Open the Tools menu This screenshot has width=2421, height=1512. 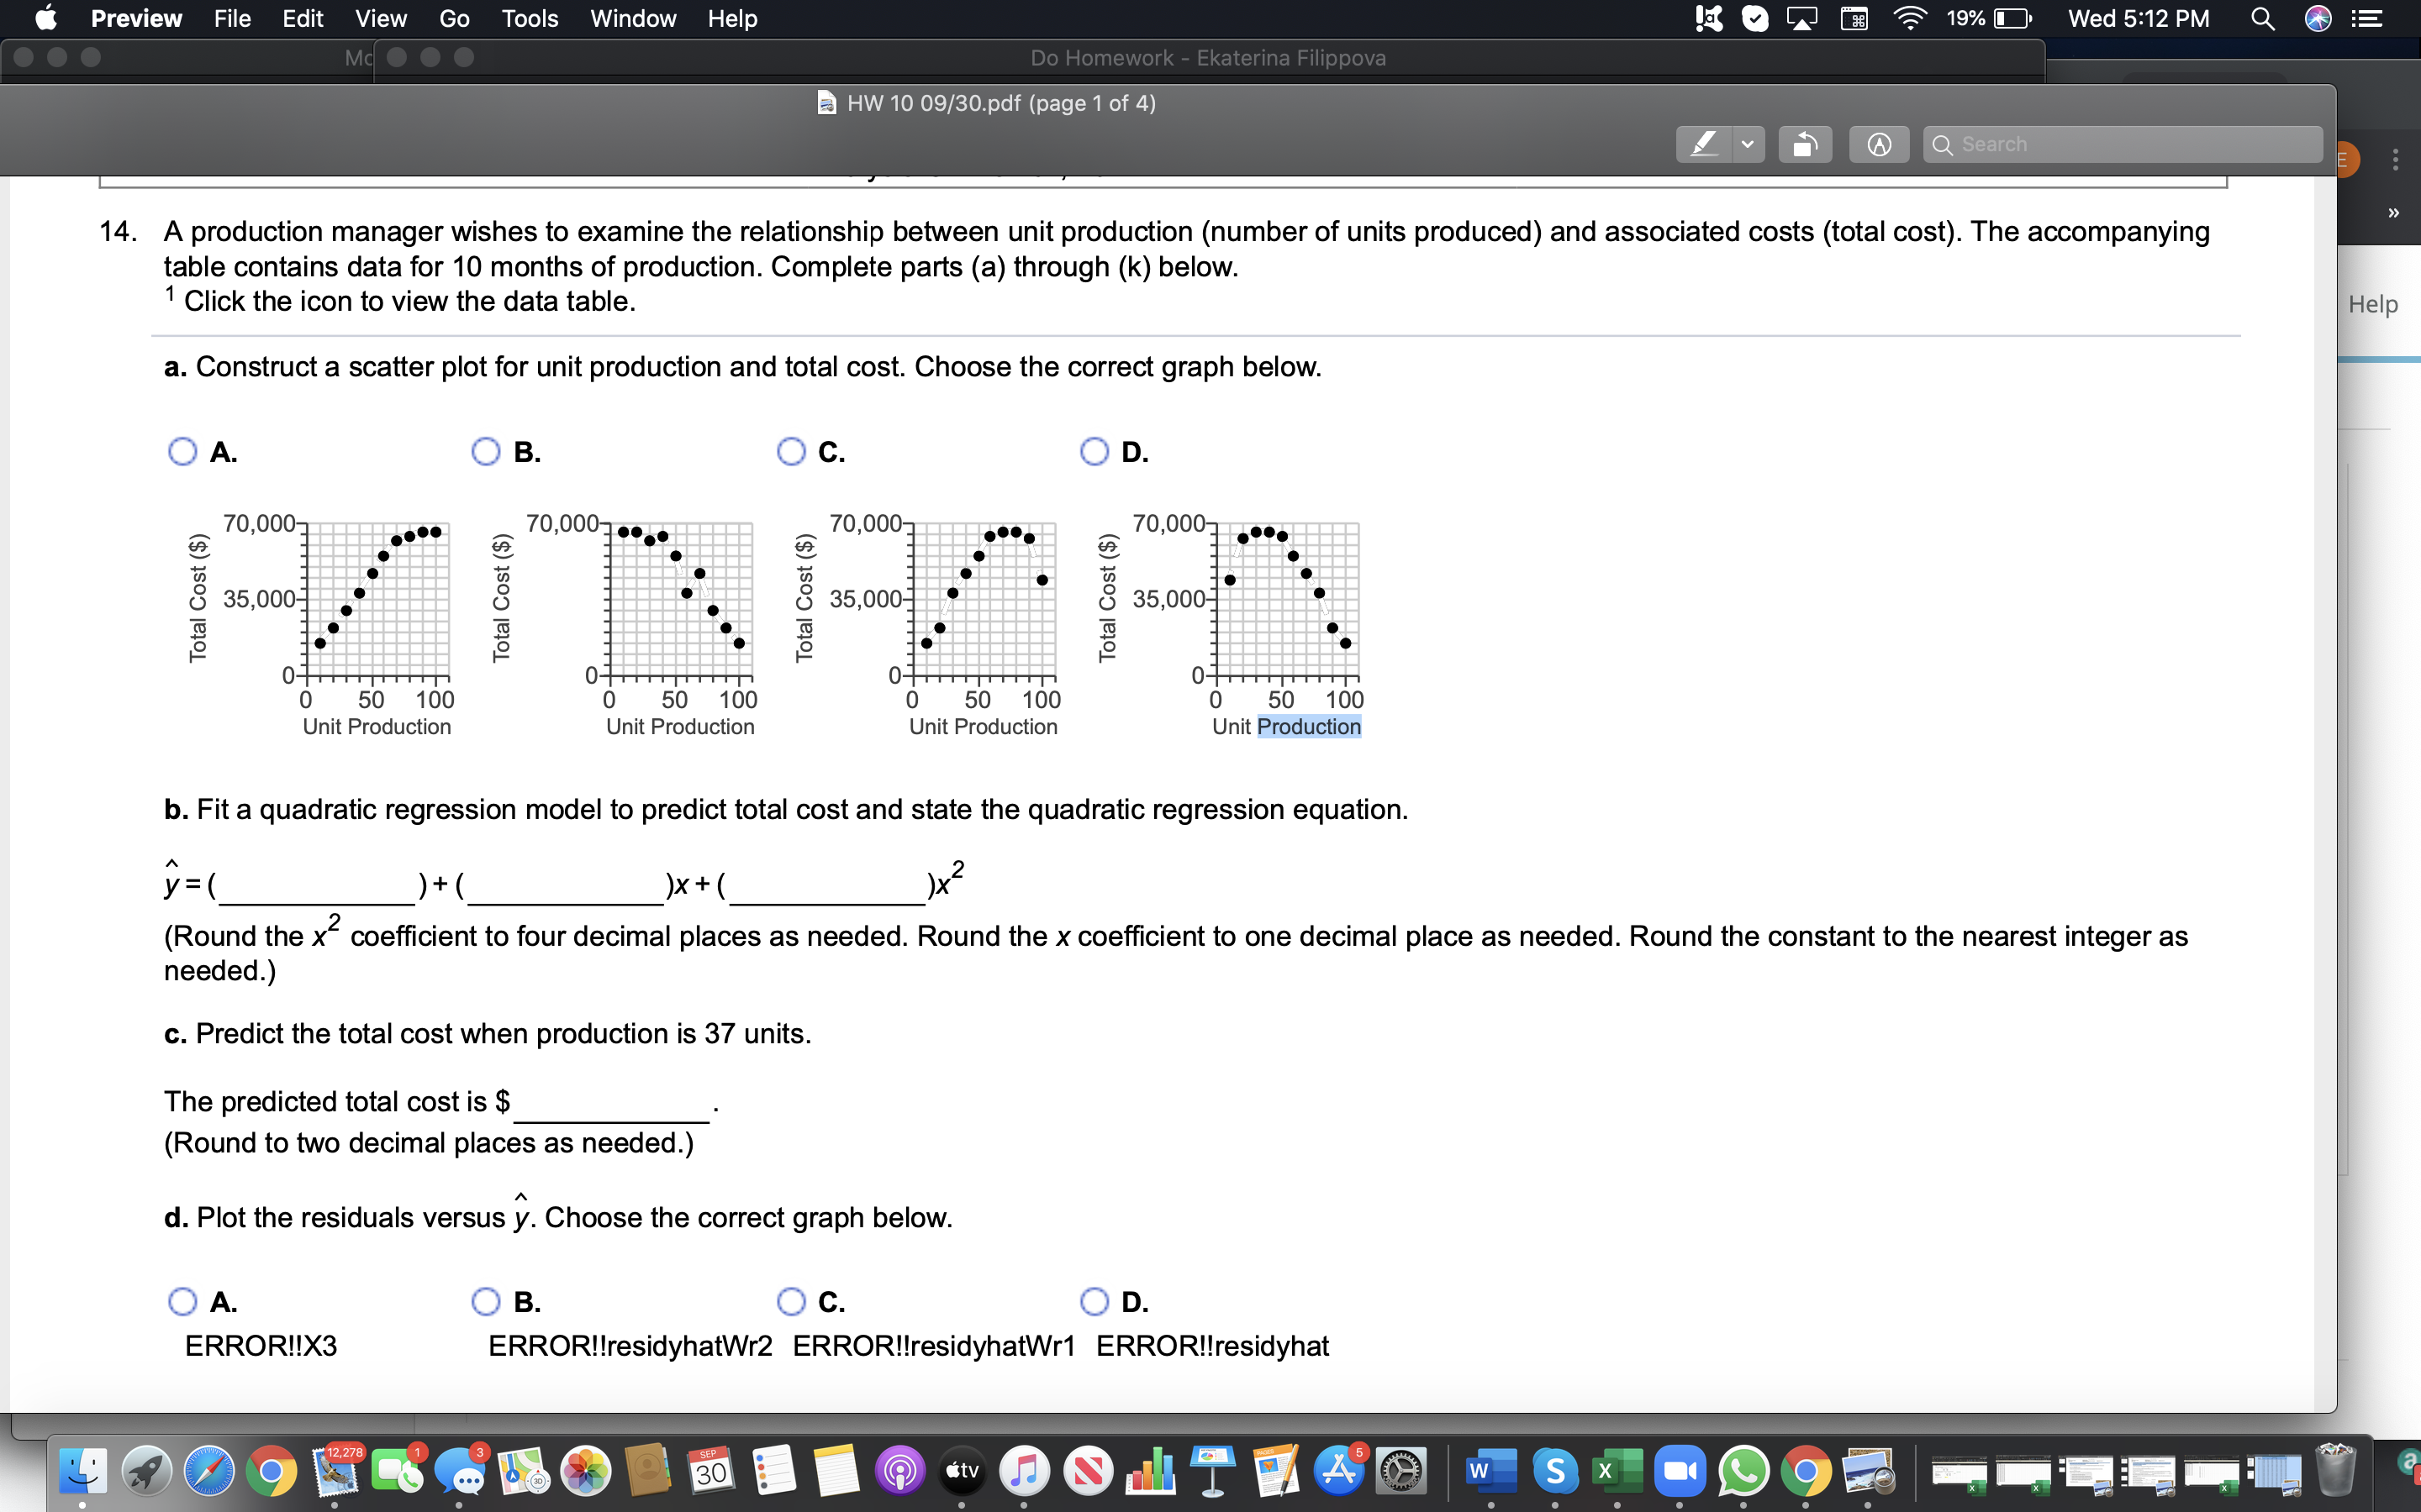coord(530,18)
